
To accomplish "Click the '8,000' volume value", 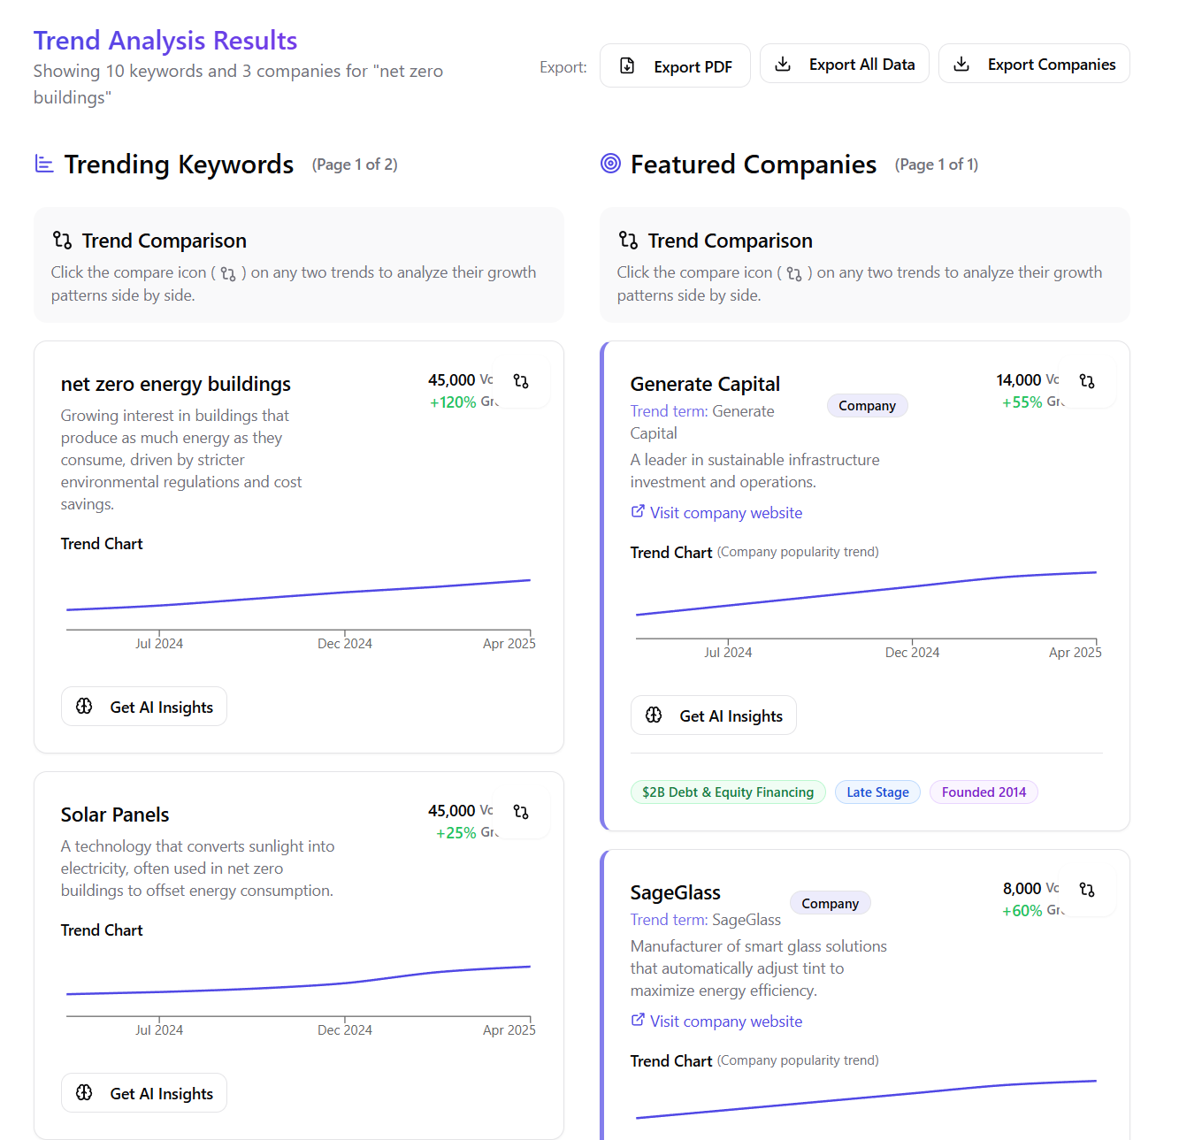I will pyautogui.click(x=1022, y=889).
